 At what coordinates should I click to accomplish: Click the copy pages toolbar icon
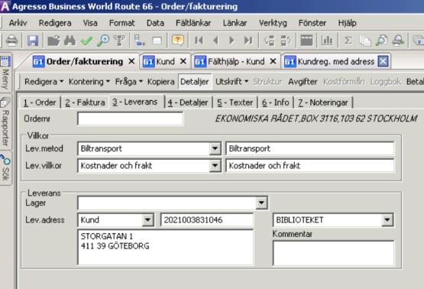pyautogui.click(x=365, y=41)
